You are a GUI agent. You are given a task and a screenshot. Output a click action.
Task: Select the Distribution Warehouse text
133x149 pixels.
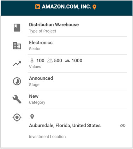pyautogui.click(x=54, y=25)
